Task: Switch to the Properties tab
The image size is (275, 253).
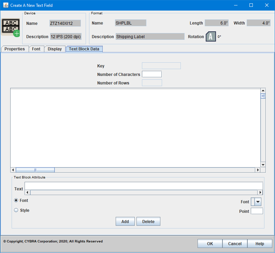Action: click(15, 49)
